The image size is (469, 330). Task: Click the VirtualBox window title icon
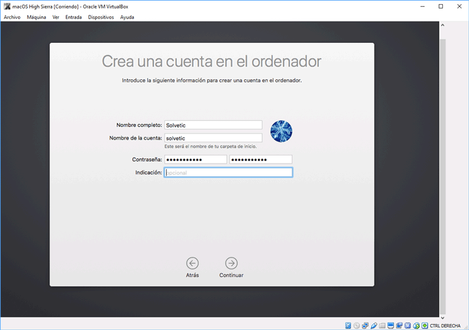(x=7, y=6)
